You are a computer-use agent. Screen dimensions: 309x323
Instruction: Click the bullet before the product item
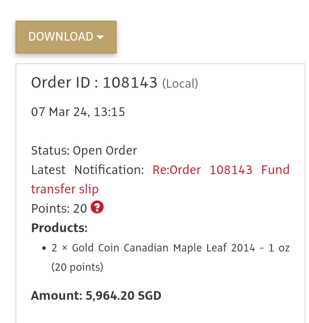click(44, 248)
